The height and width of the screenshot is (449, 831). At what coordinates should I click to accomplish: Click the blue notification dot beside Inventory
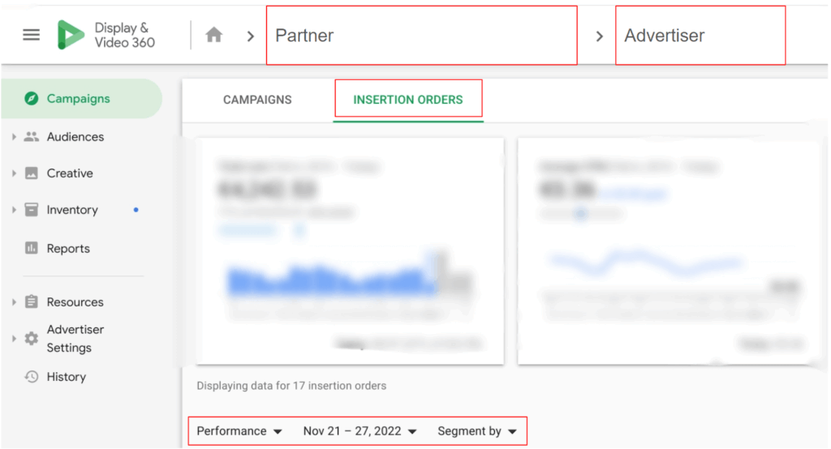[136, 210]
